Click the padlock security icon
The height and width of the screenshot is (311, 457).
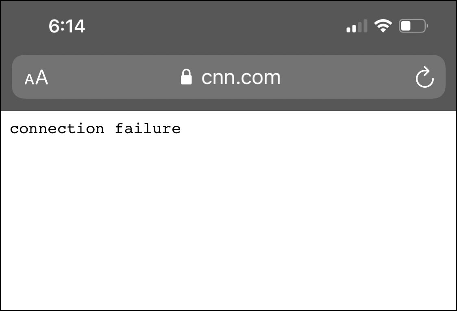[186, 77]
